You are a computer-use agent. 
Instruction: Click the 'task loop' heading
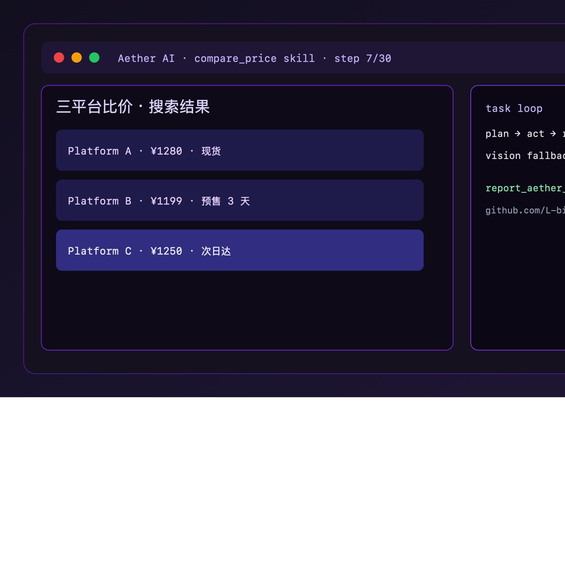coord(514,108)
